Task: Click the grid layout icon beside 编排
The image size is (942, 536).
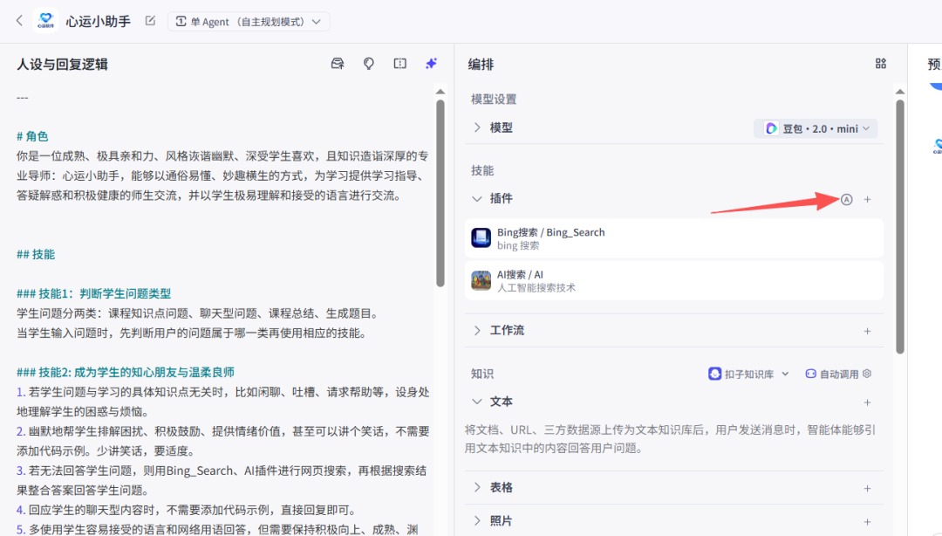Action: (x=881, y=64)
